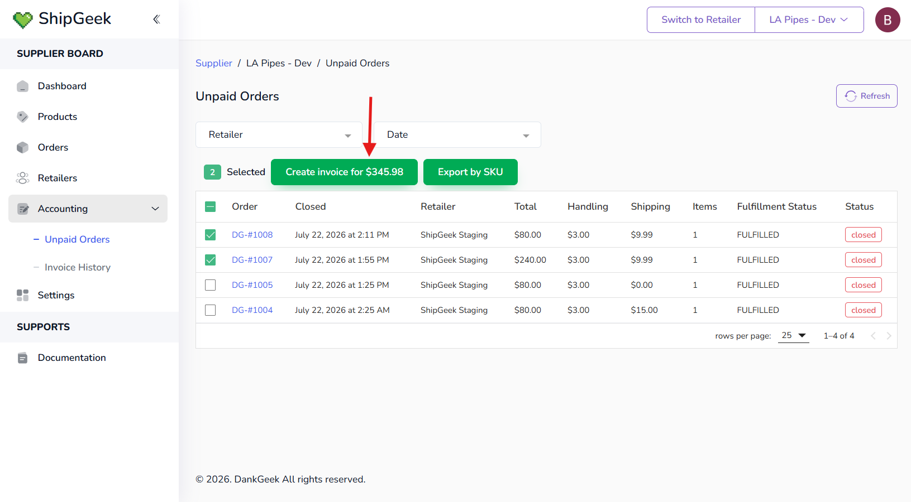Viewport: 911px width, 502px height.
Task: Click the $240.00 total cell
Action: coord(530,260)
